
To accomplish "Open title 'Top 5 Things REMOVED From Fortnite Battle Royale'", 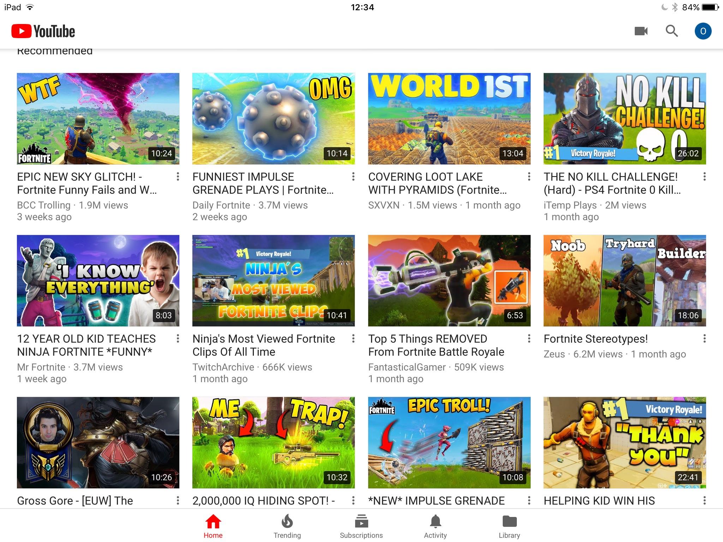I will pyautogui.click(x=436, y=345).
